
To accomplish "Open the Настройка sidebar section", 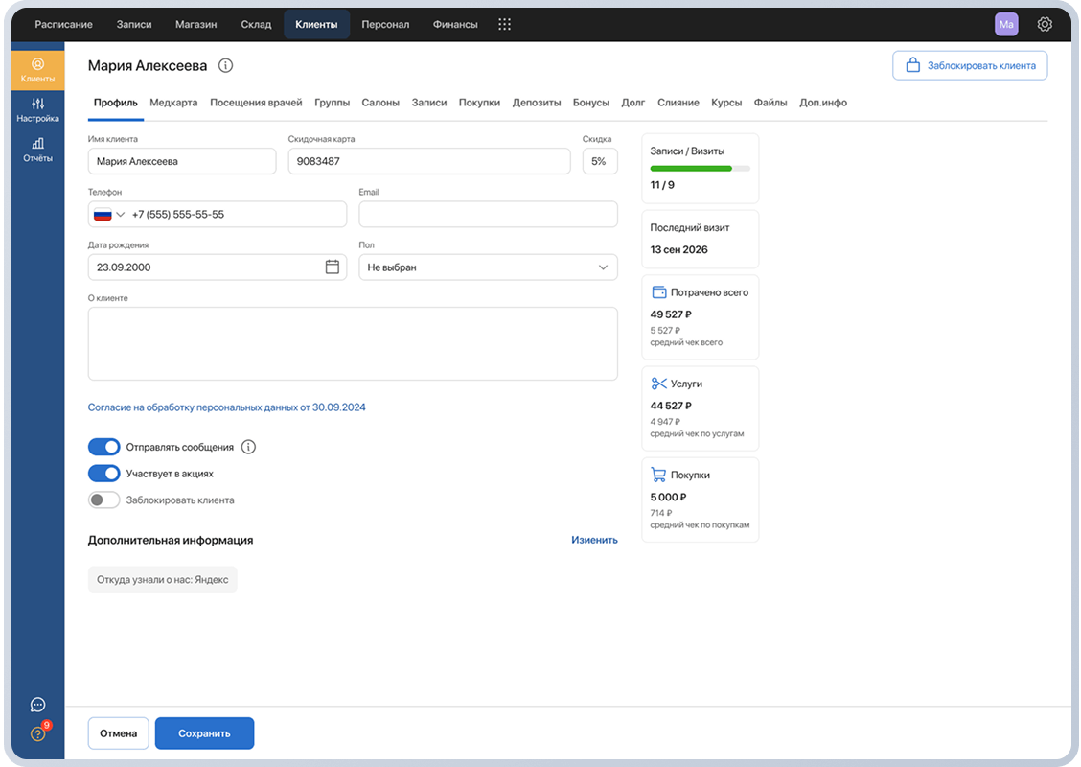I will tap(38, 109).
